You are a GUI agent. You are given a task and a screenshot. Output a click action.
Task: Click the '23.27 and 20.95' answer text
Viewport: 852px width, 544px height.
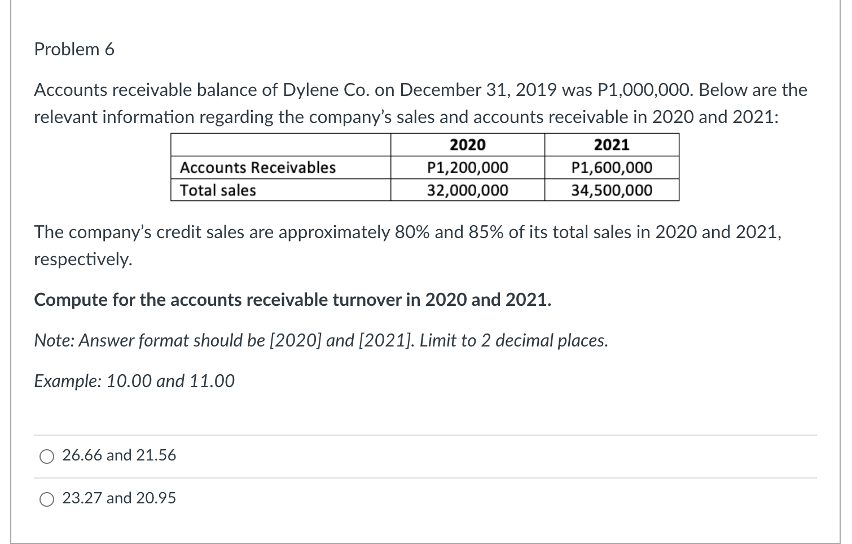click(x=119, y=498)
